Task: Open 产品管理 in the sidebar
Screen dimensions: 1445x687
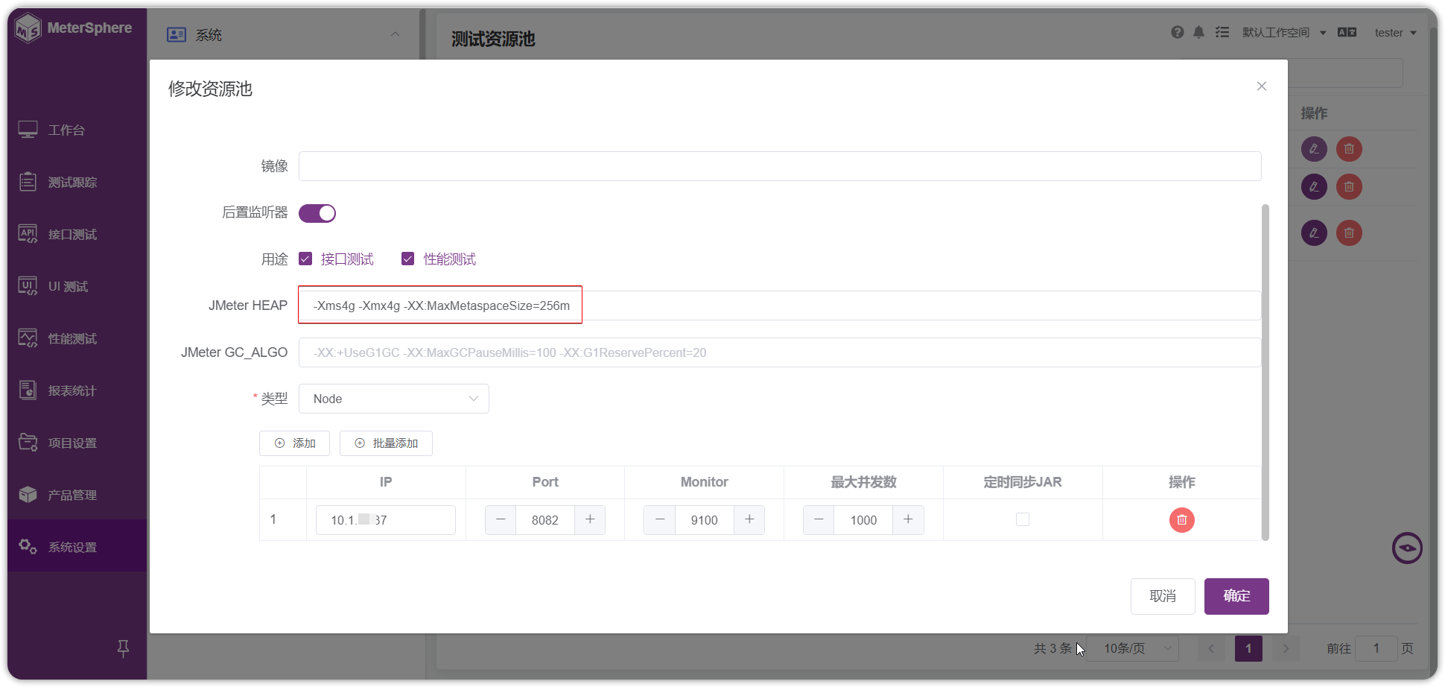Action: coord(77,495)
